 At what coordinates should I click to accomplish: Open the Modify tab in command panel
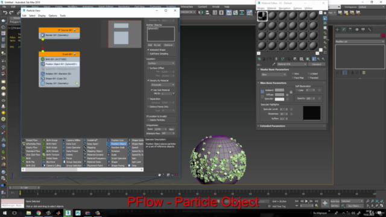pos(344,30)
